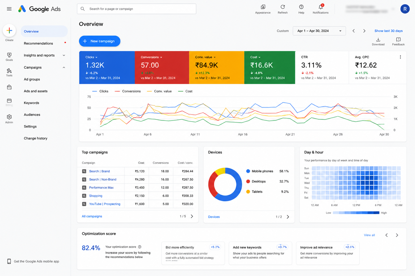
Task: Open the Conv. value metric dropdown
Action: tap(205, 57)
